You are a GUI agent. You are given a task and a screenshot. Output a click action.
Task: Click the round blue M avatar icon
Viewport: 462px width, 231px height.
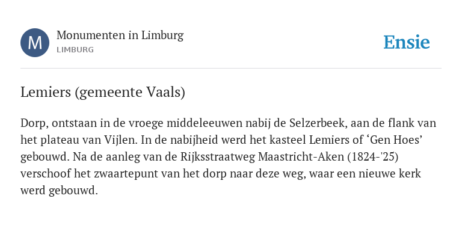(35, 43)
